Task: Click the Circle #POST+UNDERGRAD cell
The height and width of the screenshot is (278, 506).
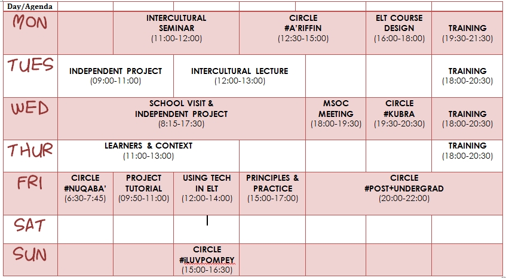Action: 404,193
